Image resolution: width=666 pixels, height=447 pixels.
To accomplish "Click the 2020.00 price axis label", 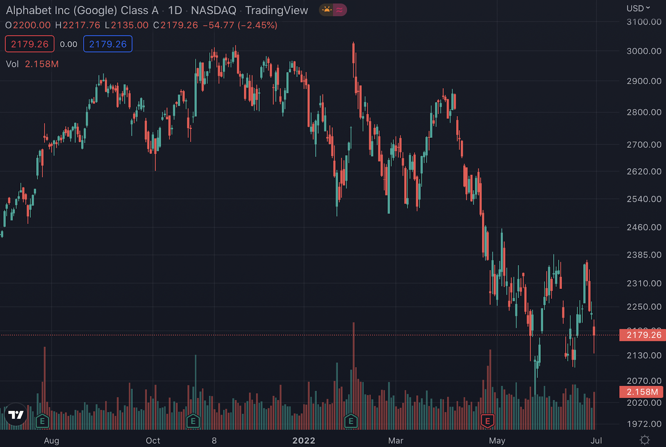I will [x=644, y=403].
